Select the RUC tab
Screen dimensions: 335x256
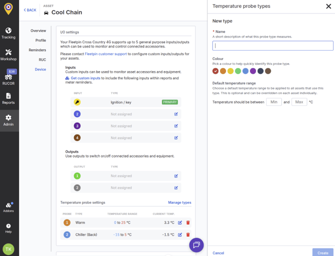coord(42,60)
